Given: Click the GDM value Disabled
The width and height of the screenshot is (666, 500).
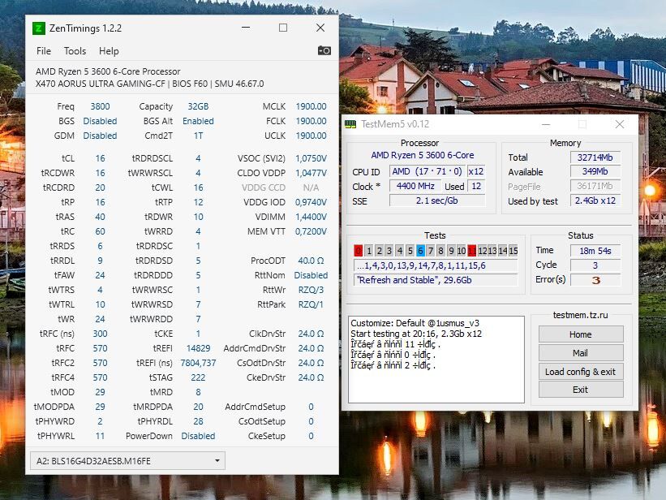Looking at the screenshot, I should (x=100, y=136).
